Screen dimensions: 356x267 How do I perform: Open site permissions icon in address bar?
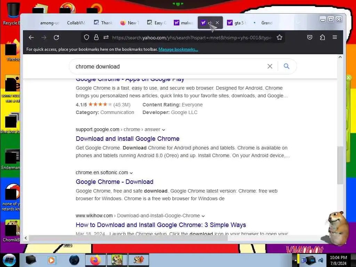[x=106, y=37]
